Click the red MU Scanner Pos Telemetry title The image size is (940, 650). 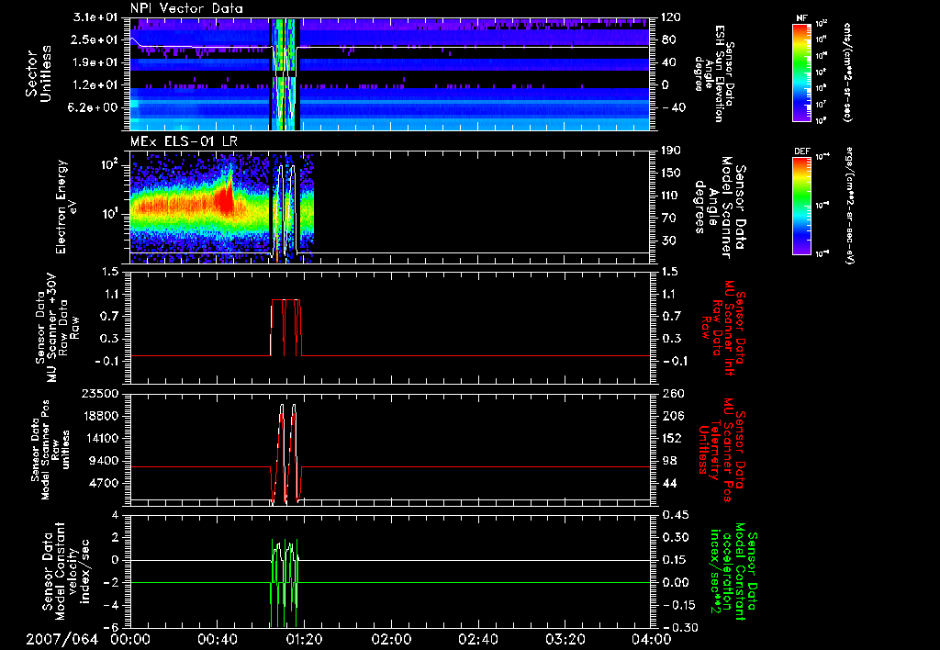pos(722,450)
